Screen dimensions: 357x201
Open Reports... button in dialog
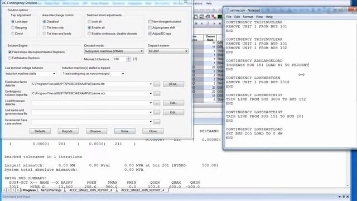[x=68, y=131]
